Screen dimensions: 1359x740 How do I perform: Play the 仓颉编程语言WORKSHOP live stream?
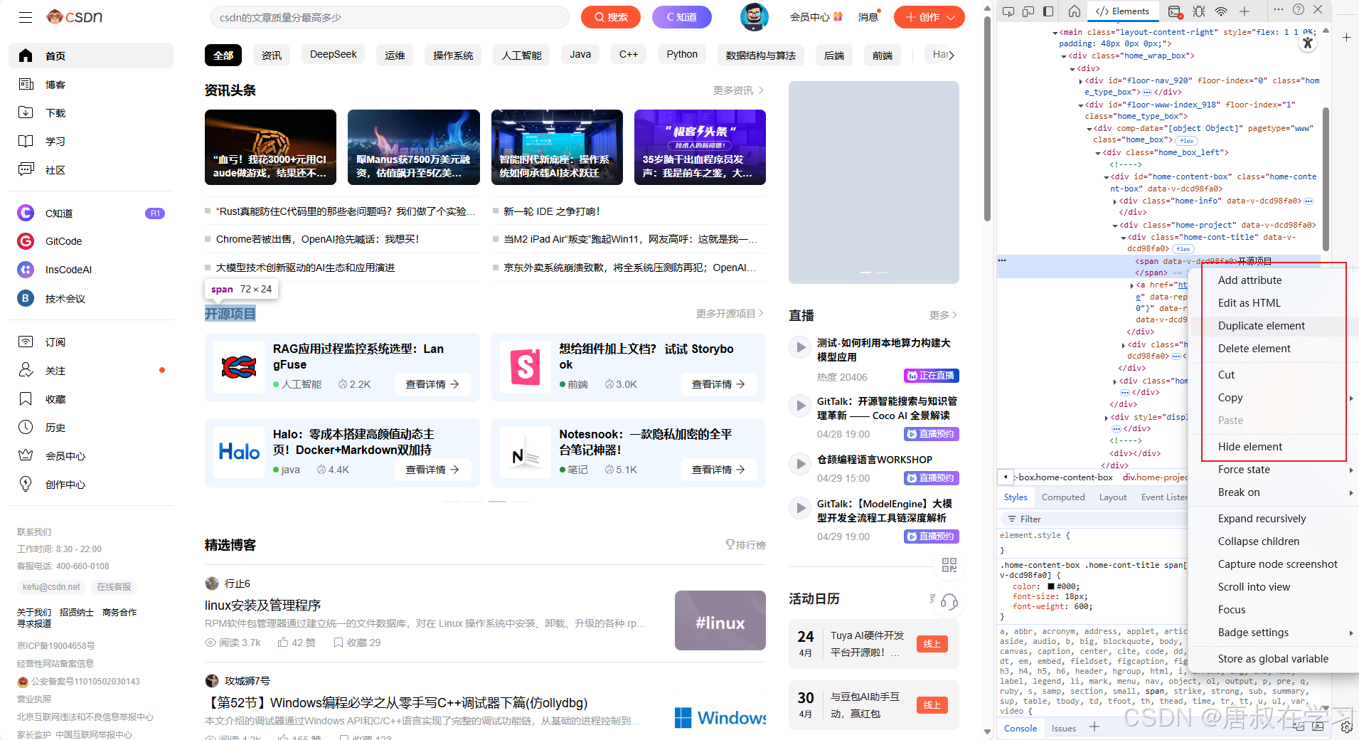[801, 464]
